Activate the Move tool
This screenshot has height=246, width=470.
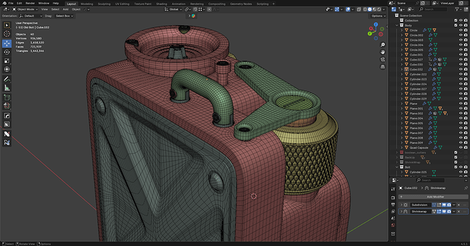coord(7,43)
